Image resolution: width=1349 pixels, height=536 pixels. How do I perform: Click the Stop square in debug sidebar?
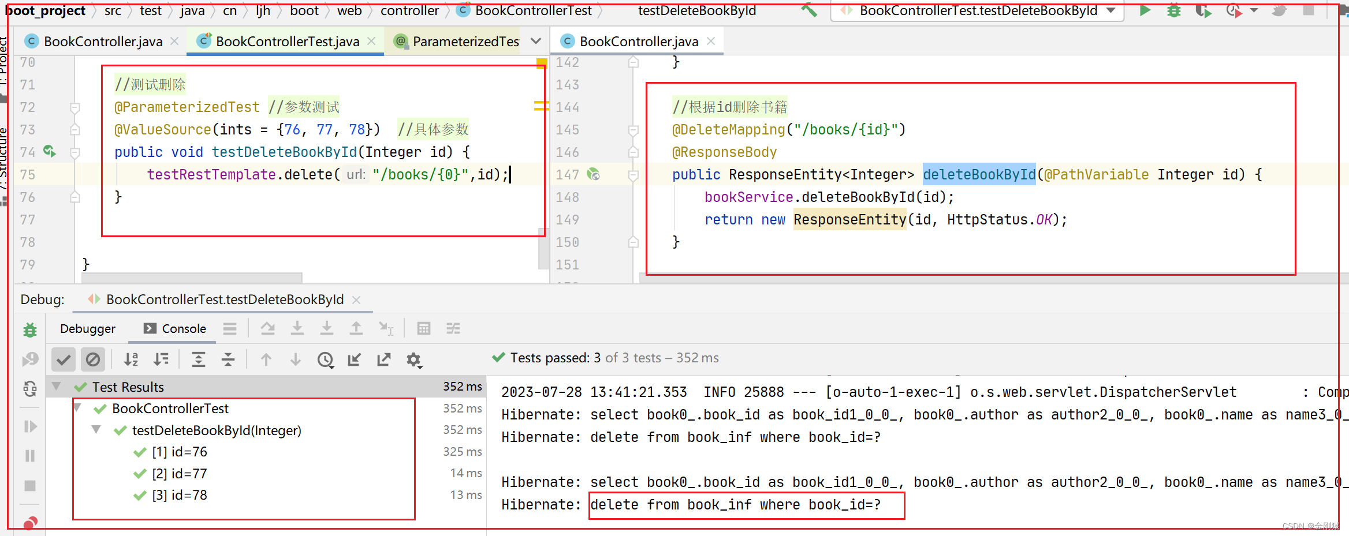point(30,486)
